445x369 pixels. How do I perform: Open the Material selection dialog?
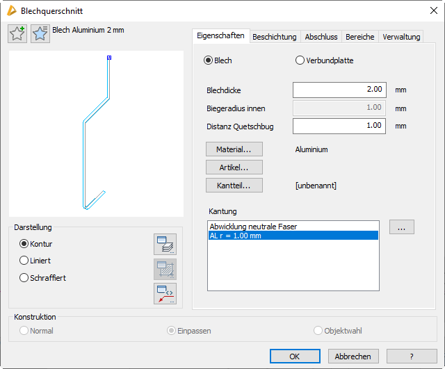234,149
